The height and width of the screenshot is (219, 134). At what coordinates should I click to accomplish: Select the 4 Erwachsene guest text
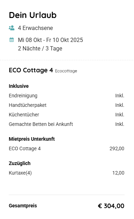36,28
